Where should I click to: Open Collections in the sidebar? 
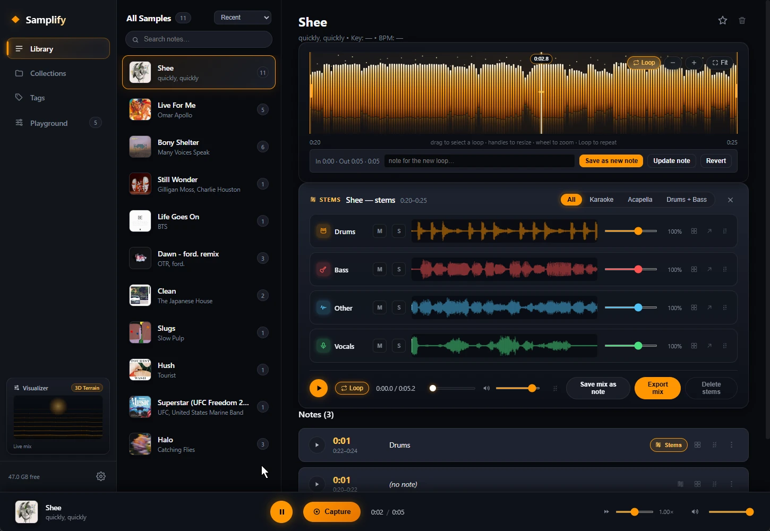coord(58,73)
